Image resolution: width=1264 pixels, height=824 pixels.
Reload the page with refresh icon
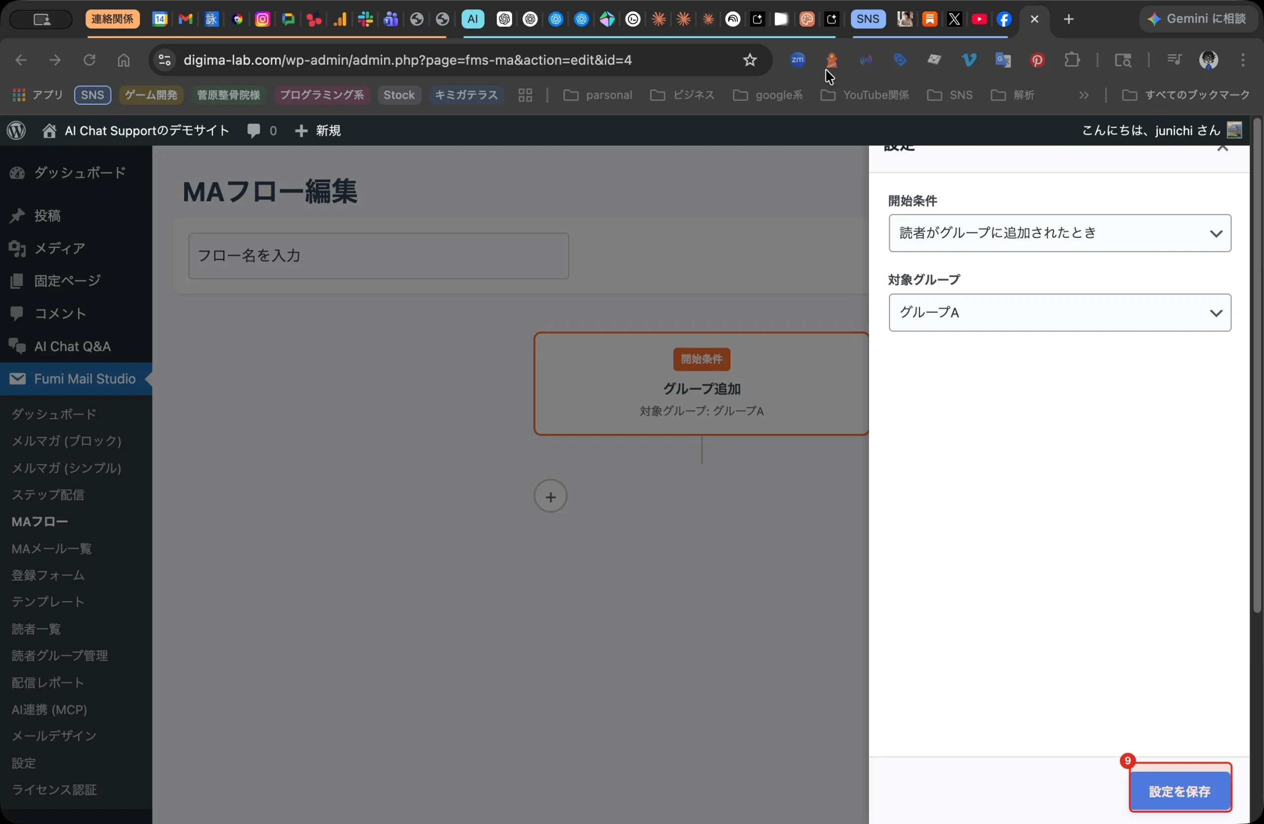coord(89,60)
